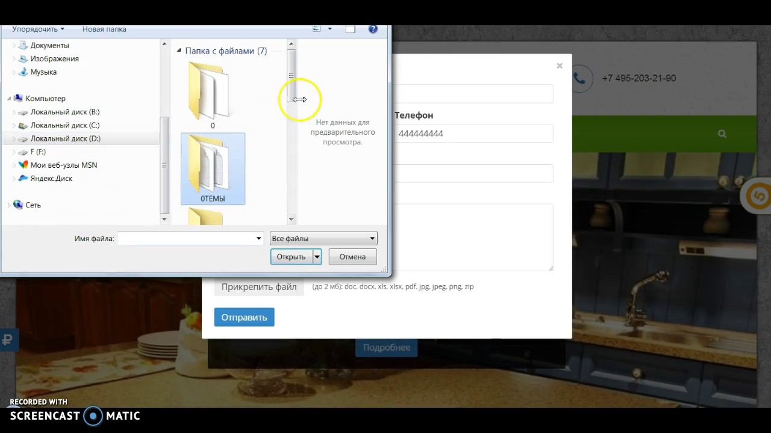Click the Отмена button
This screenshot has width=771, height=433.
352,257
